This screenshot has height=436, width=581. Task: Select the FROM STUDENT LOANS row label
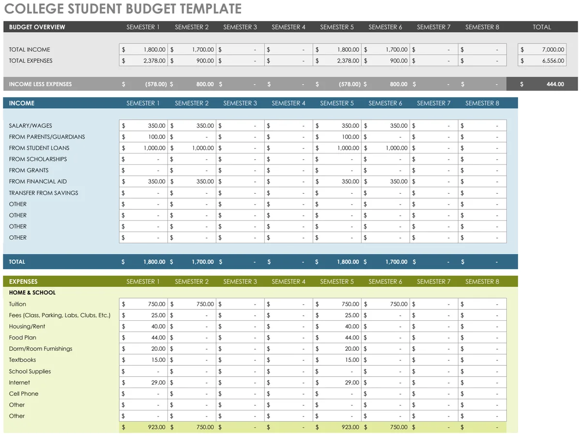pos(39,148)
